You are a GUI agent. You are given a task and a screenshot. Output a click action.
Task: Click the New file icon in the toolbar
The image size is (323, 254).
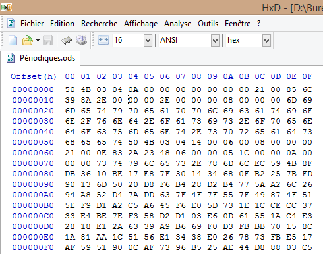[13, 40]
